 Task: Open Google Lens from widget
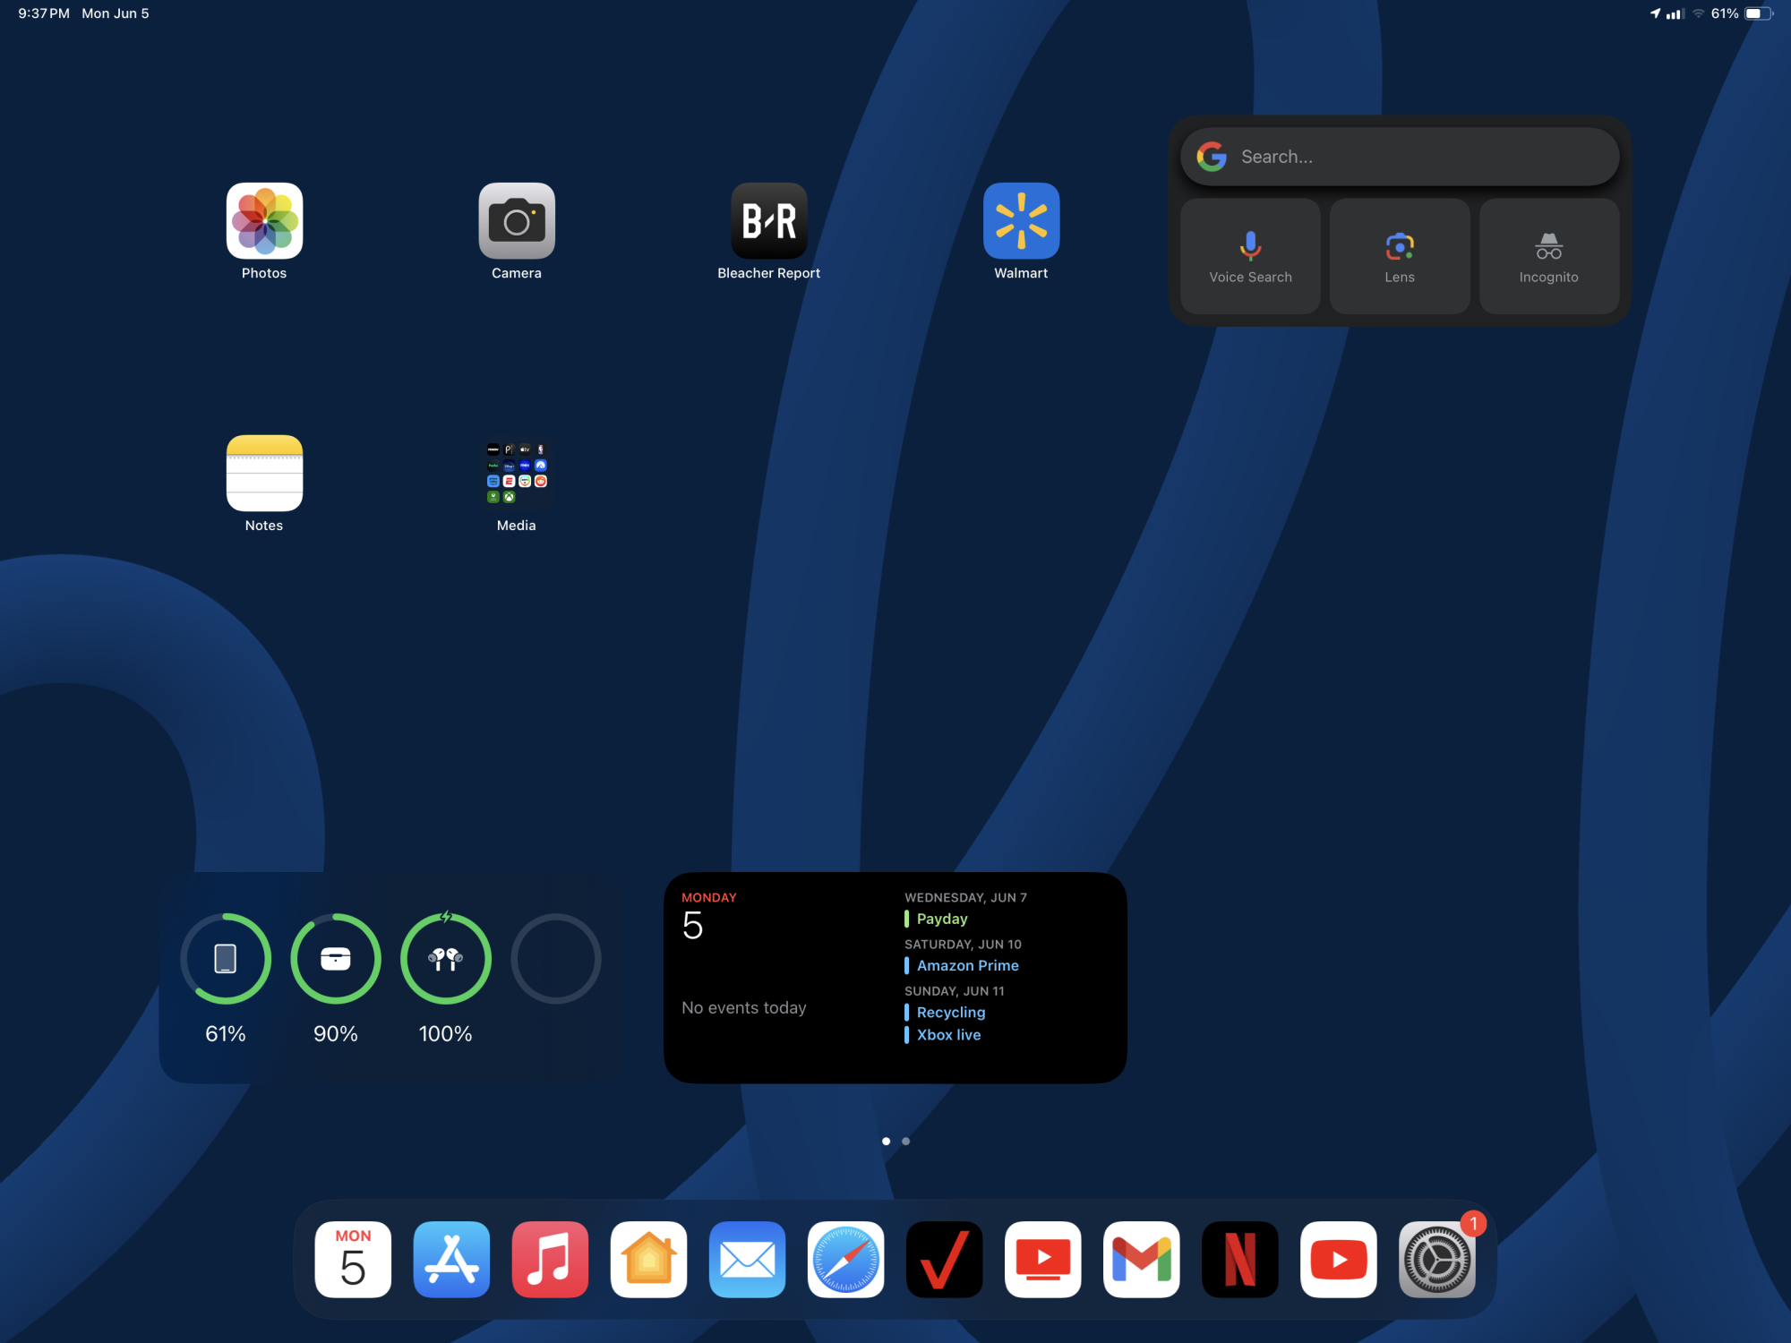pos(1400,256)
